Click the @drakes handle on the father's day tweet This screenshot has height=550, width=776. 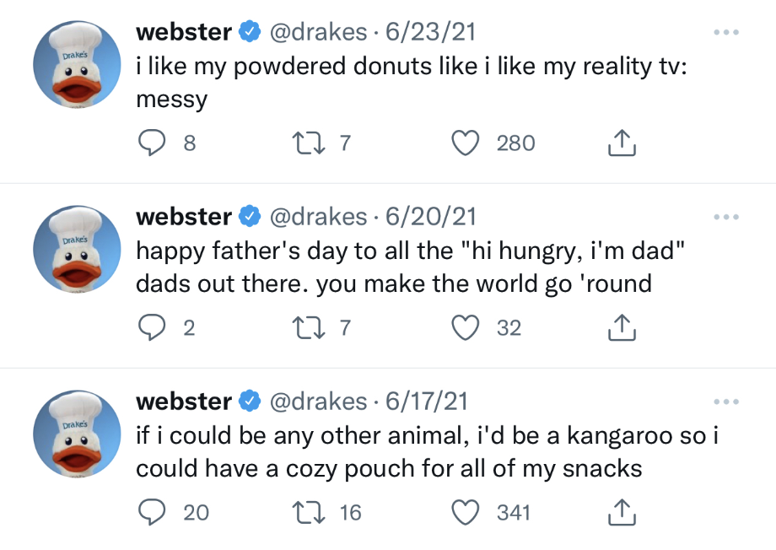coord(318,217)
